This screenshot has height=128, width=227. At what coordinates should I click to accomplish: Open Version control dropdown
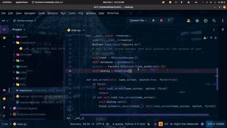click(24, 21)
